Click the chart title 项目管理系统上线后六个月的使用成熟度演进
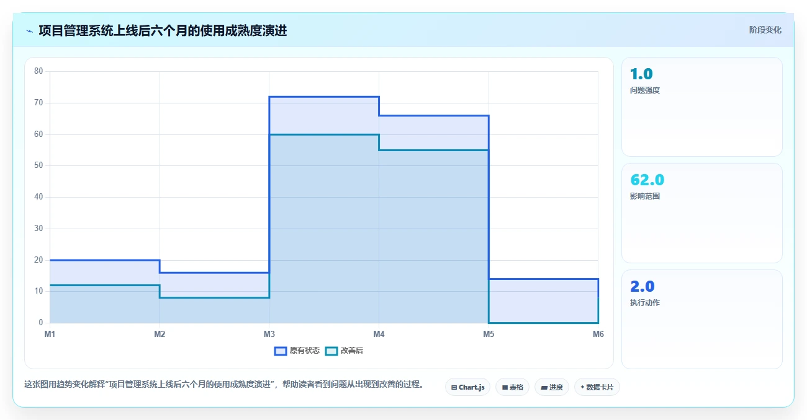Viewport: 807px width, 420px height. [x=163, y=30]
